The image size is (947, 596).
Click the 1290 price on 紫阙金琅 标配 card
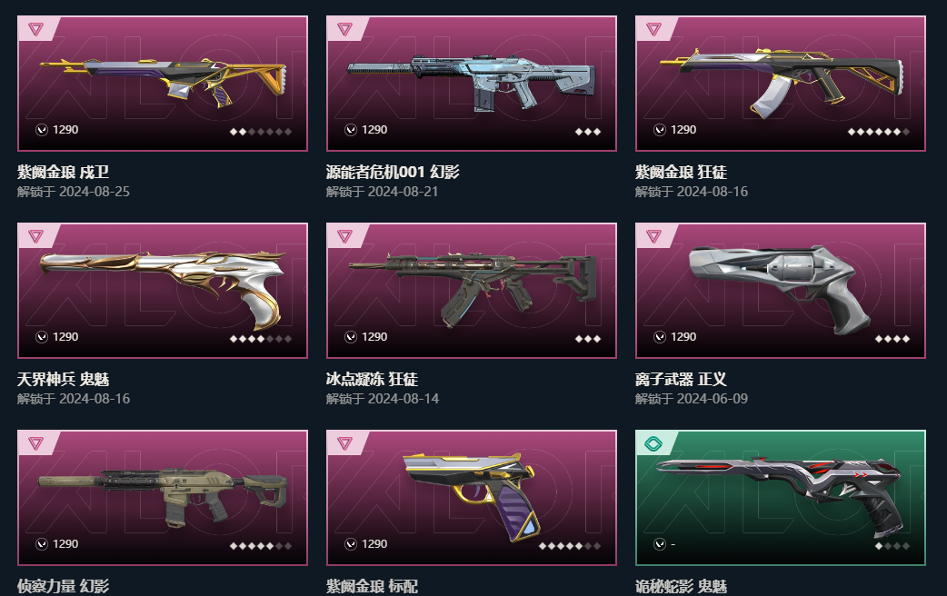tap(374, 544)
